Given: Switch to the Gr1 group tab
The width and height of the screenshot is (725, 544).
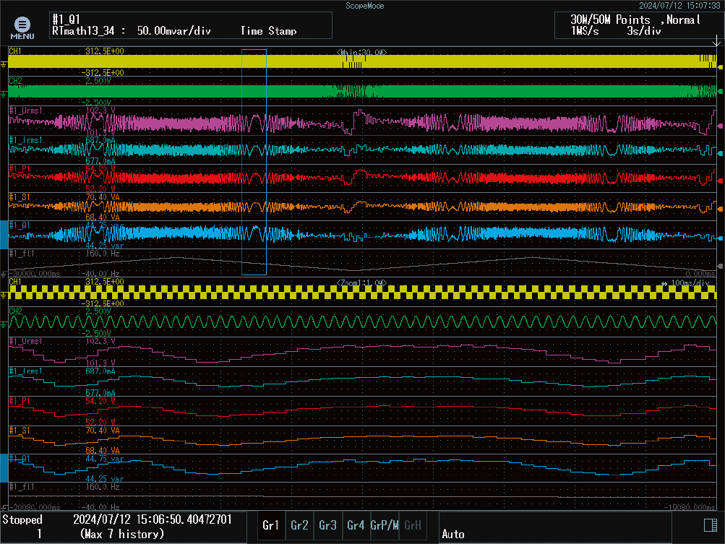Looking at the screenshot, I should click(x=271, y=526).
